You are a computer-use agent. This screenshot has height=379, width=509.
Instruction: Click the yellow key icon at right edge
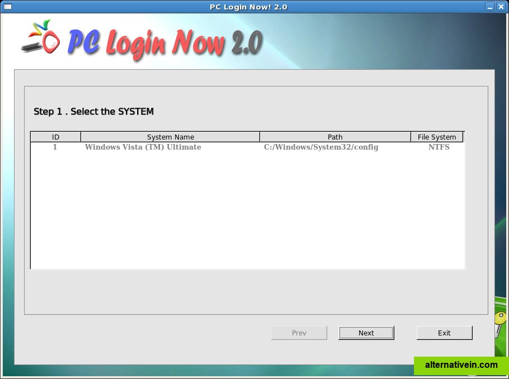pyautogui.click(x=499, y=323)
